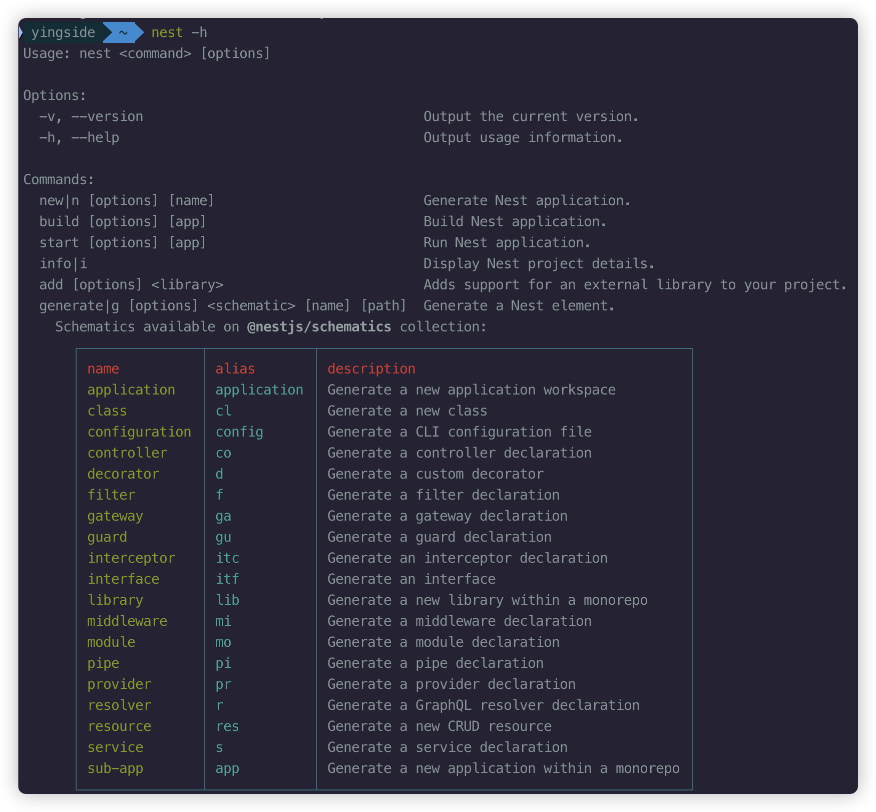Select the '--version' option text
Viewport: 876px width, 812px height.
[107, 117]
